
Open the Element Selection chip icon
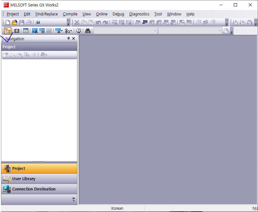[17, 31]
